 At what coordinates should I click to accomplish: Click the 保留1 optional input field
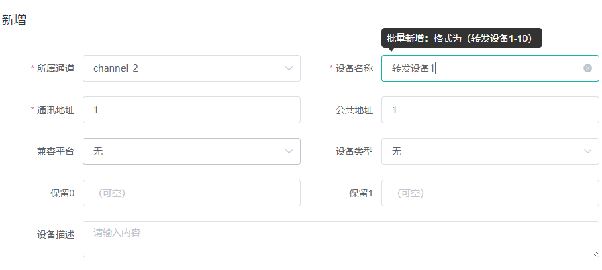click(490, 193)
